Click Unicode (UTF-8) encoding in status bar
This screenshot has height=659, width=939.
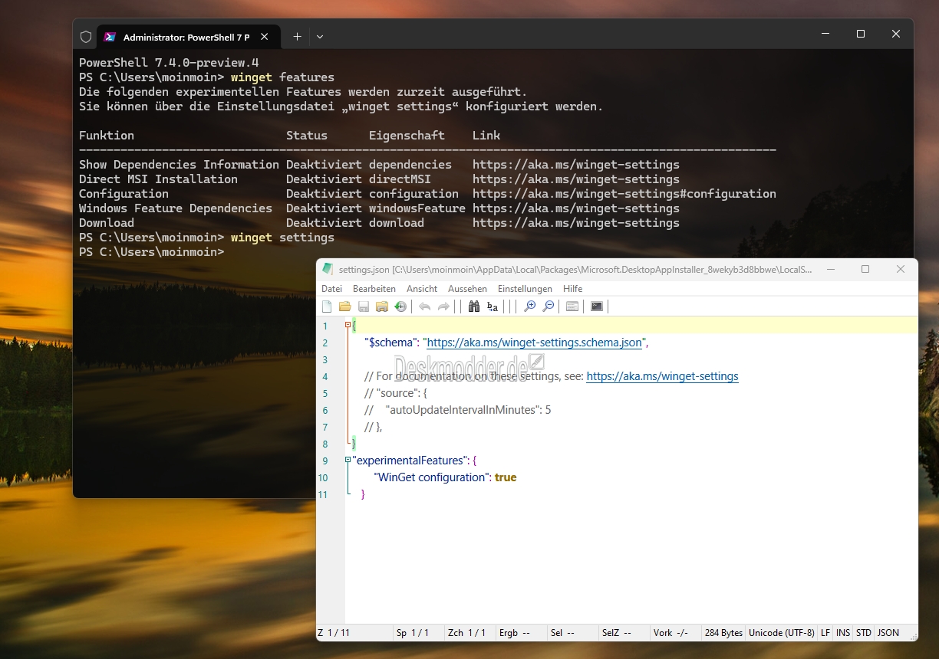[x=782, y=633]
